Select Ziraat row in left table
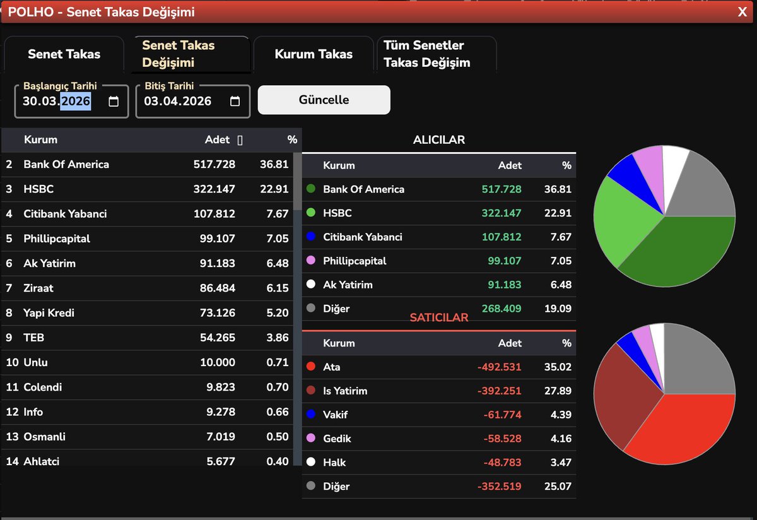The width and height of the screenshot is (757, 520). [x=147, y=288]
